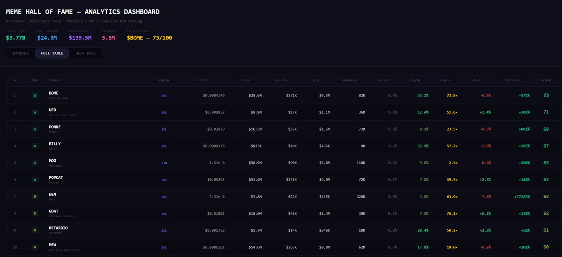Image resolution: width=562 pixels, height=257 pixels.
Task: Click the ETH chain tag on MOG
Action: (x=164, y=163)
